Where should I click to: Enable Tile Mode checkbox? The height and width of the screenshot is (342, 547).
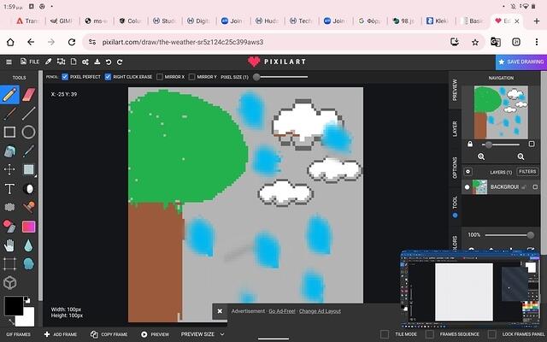[385, 334]
